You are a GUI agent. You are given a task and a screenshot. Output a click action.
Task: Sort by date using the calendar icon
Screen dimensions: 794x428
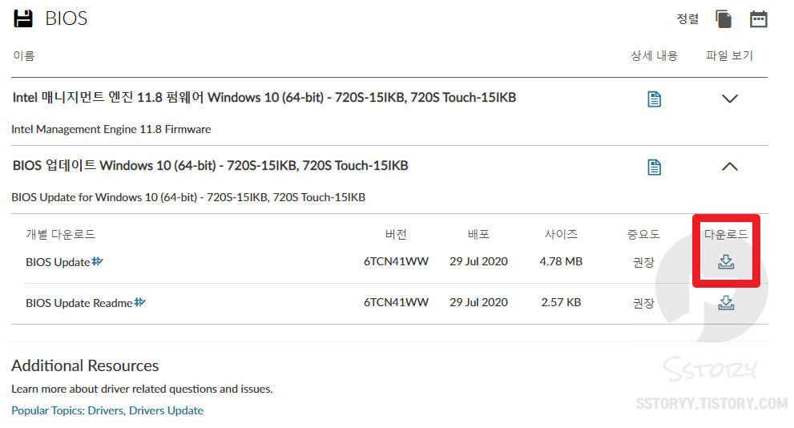point(758,19)
